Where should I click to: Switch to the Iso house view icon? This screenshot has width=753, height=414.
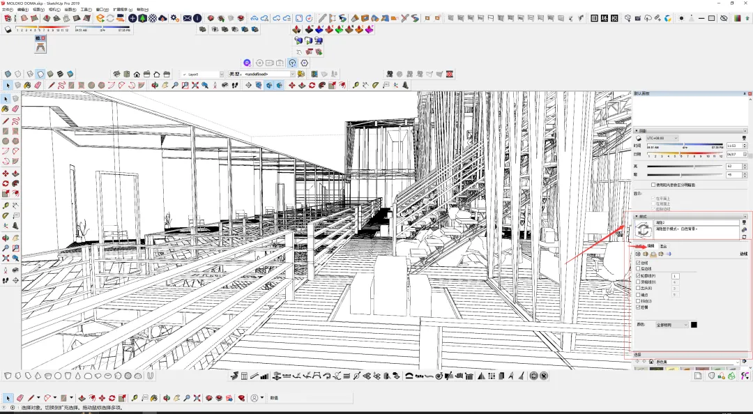pos(116,74)
